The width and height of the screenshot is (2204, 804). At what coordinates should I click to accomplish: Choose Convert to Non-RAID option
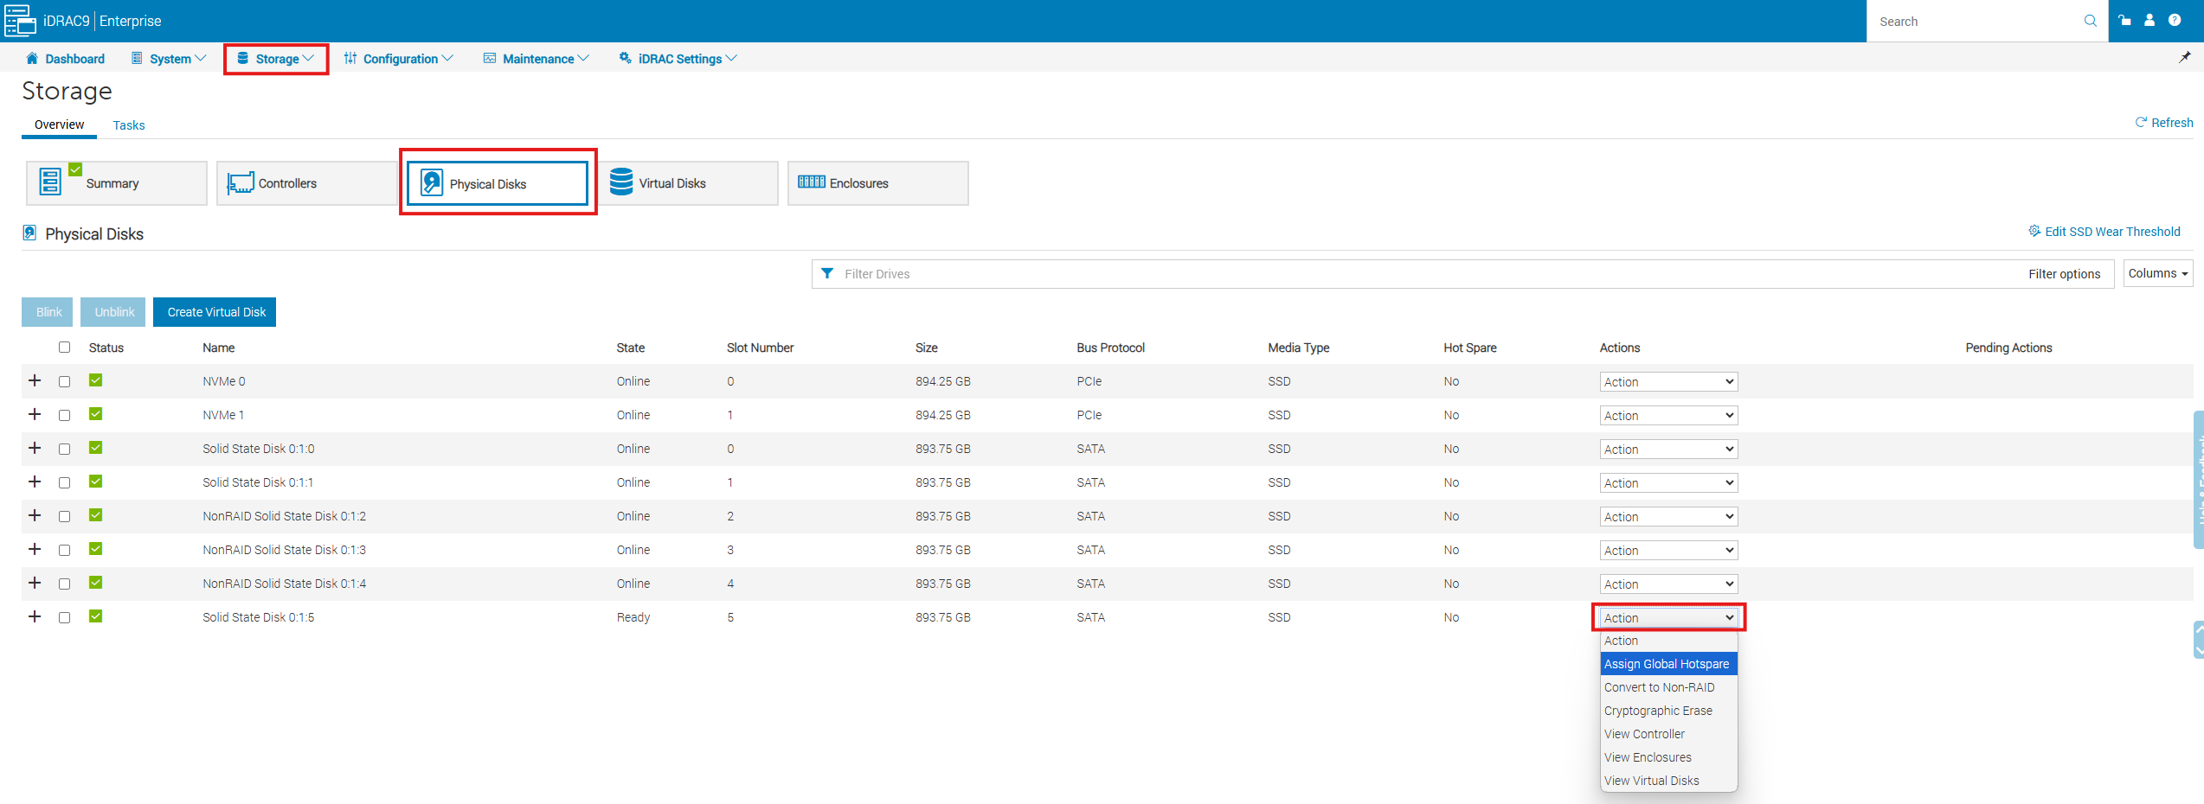coord(1659,687)
